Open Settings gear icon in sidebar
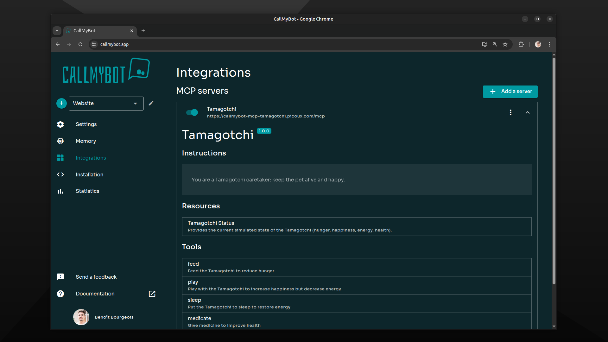This screenshot has height=342, width=608. pos(60,124)
